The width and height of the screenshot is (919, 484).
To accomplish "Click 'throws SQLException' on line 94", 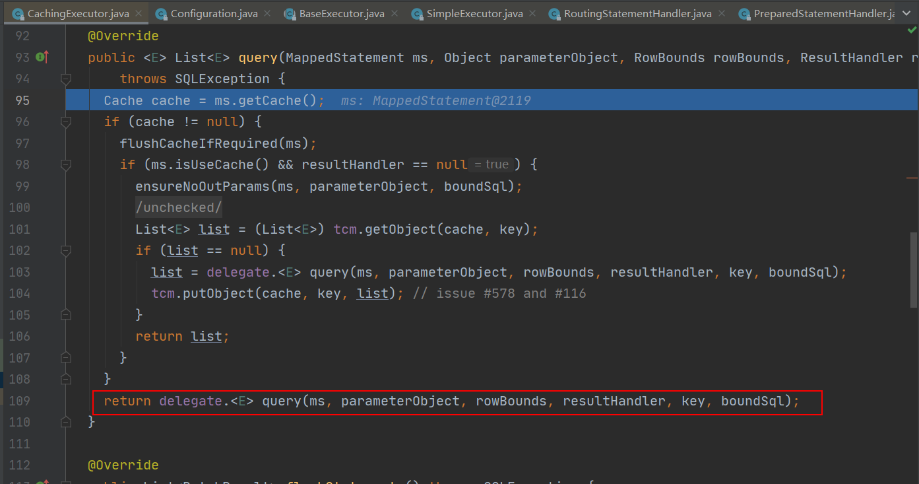I will 195,79.
